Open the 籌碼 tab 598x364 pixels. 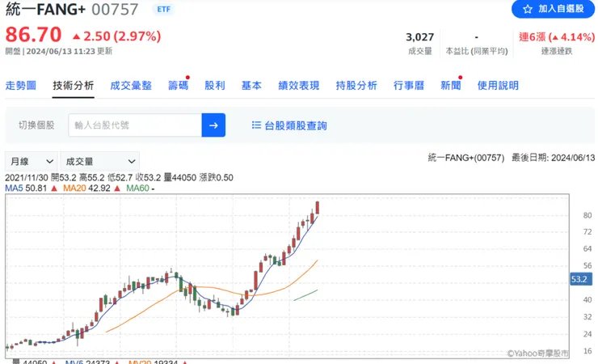[x=178, y=86]
